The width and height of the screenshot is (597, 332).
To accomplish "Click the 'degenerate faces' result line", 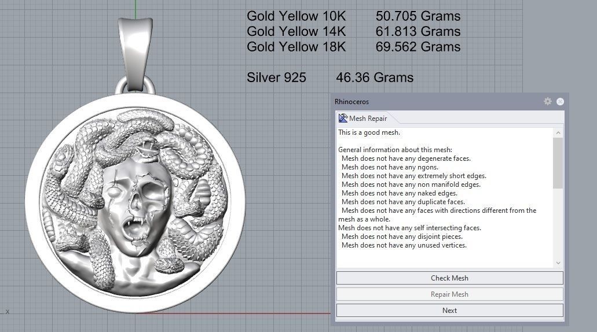I will [x=406, y=158].
